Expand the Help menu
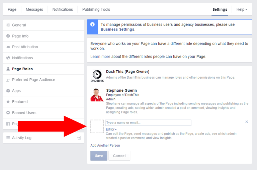257x170 pixels. (x=241, y=9)
